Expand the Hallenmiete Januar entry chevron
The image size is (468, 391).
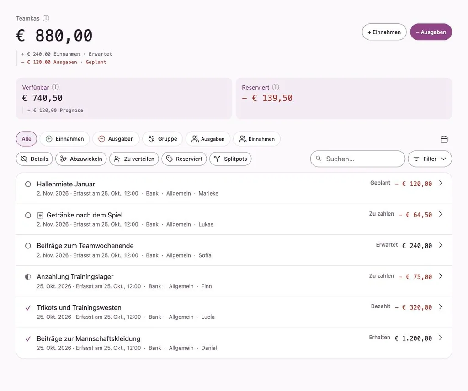click(x=441, y=183)
